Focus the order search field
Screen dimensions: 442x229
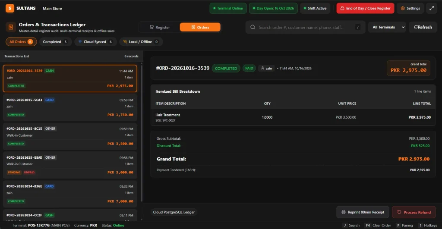pos(305,27)
